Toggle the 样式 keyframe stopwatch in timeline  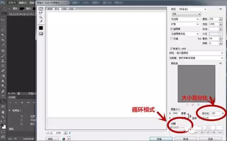click(x=22, y=124)
